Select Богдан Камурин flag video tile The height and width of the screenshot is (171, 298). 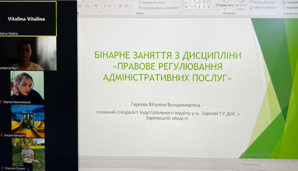tap(28, 121)
